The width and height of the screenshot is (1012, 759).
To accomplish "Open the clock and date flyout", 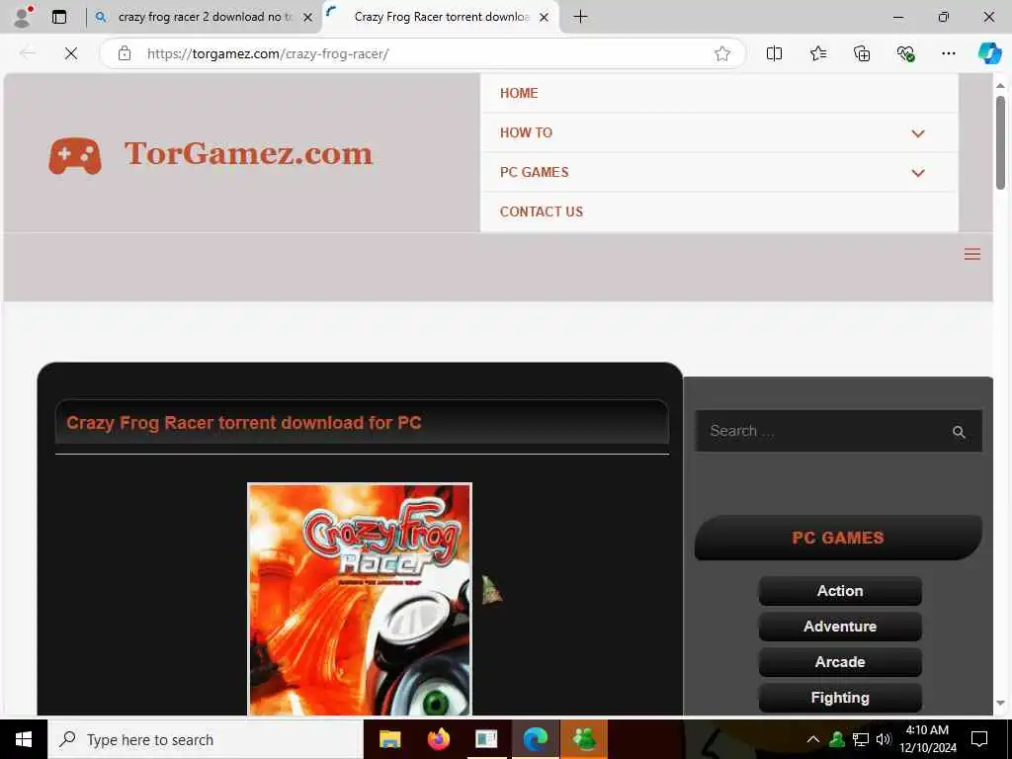I will point(927,739).
